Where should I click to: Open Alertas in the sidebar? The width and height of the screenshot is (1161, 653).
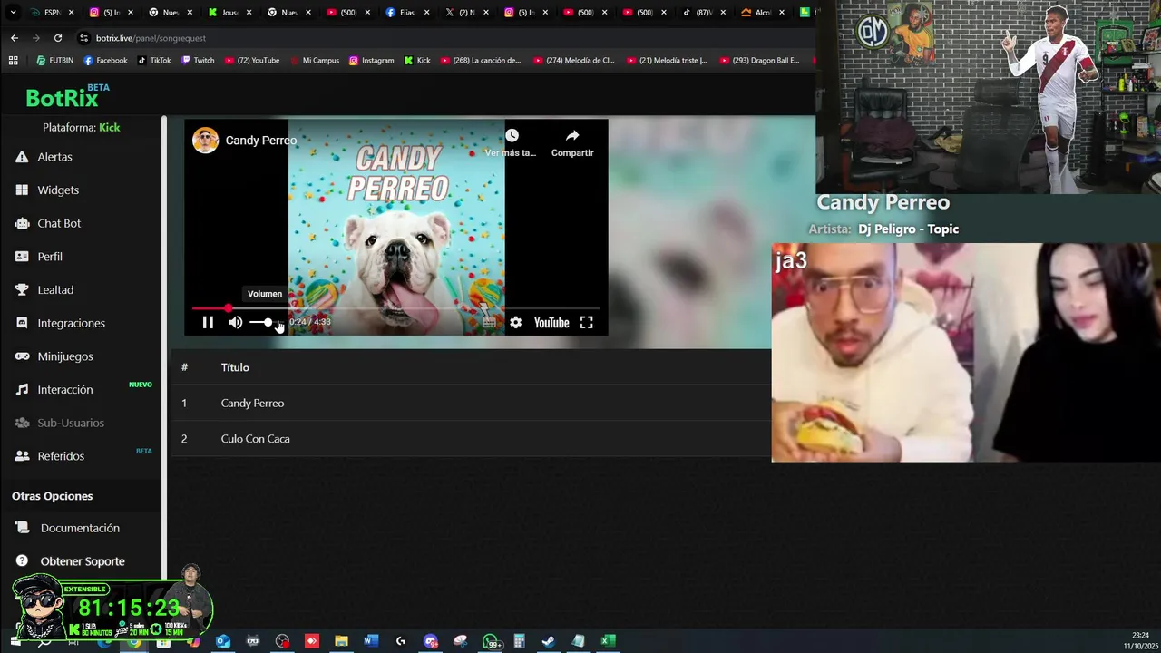click(54, 157)
